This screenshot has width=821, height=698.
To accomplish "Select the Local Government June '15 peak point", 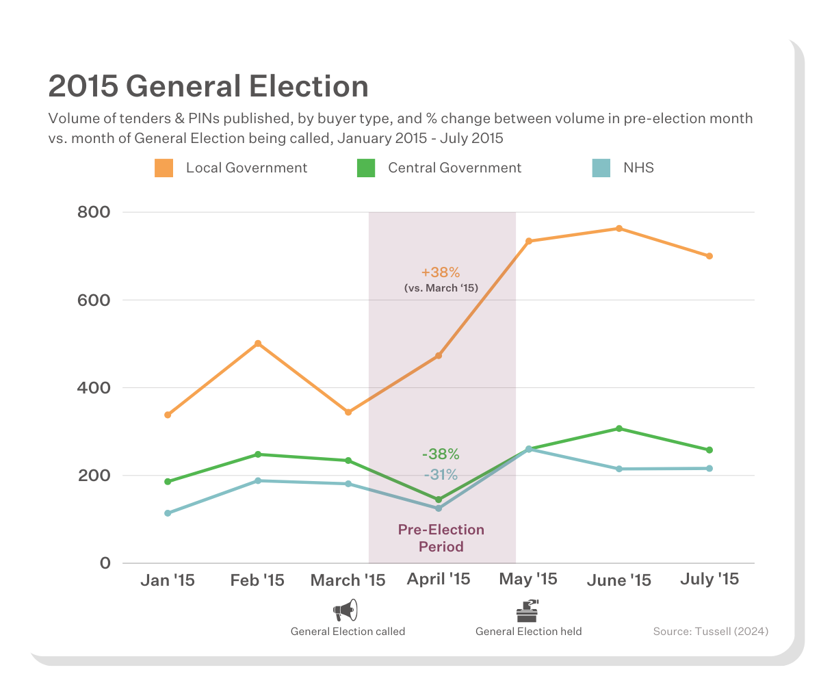I will pos(619,229).
